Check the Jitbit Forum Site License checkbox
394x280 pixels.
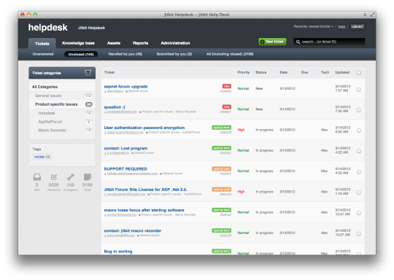359,192
